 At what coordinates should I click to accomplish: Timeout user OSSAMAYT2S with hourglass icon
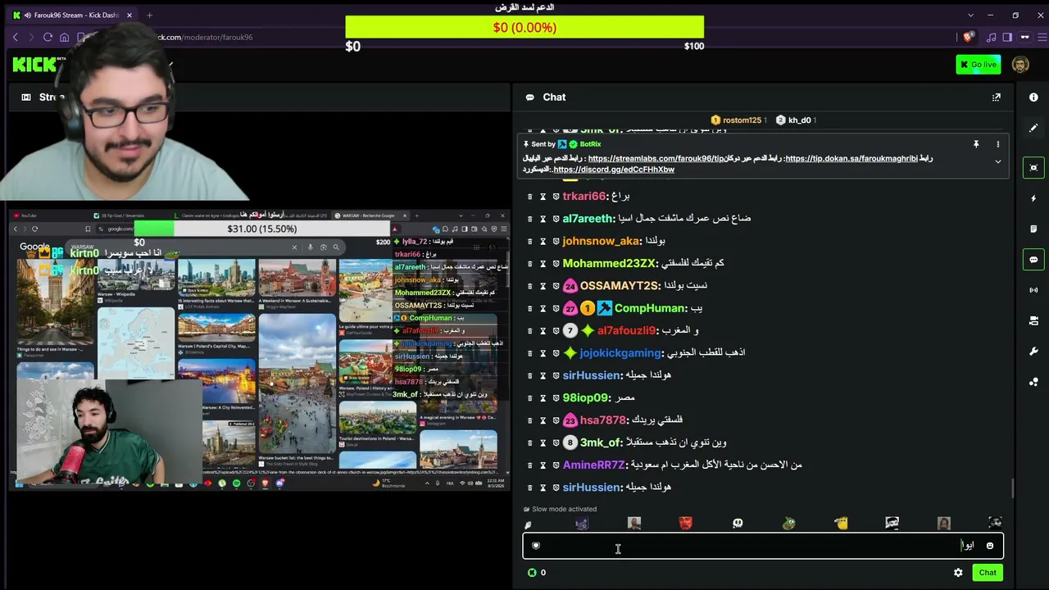tap(543, 286)
